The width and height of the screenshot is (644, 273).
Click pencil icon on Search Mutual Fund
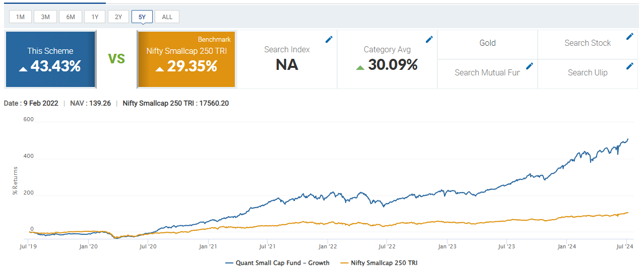(x=530, y=66)
